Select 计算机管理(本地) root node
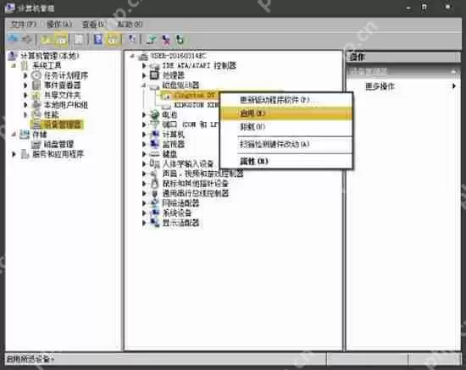The height and width of the screenshot is (370, 466). pyautogui.click(x=49, y=56)
